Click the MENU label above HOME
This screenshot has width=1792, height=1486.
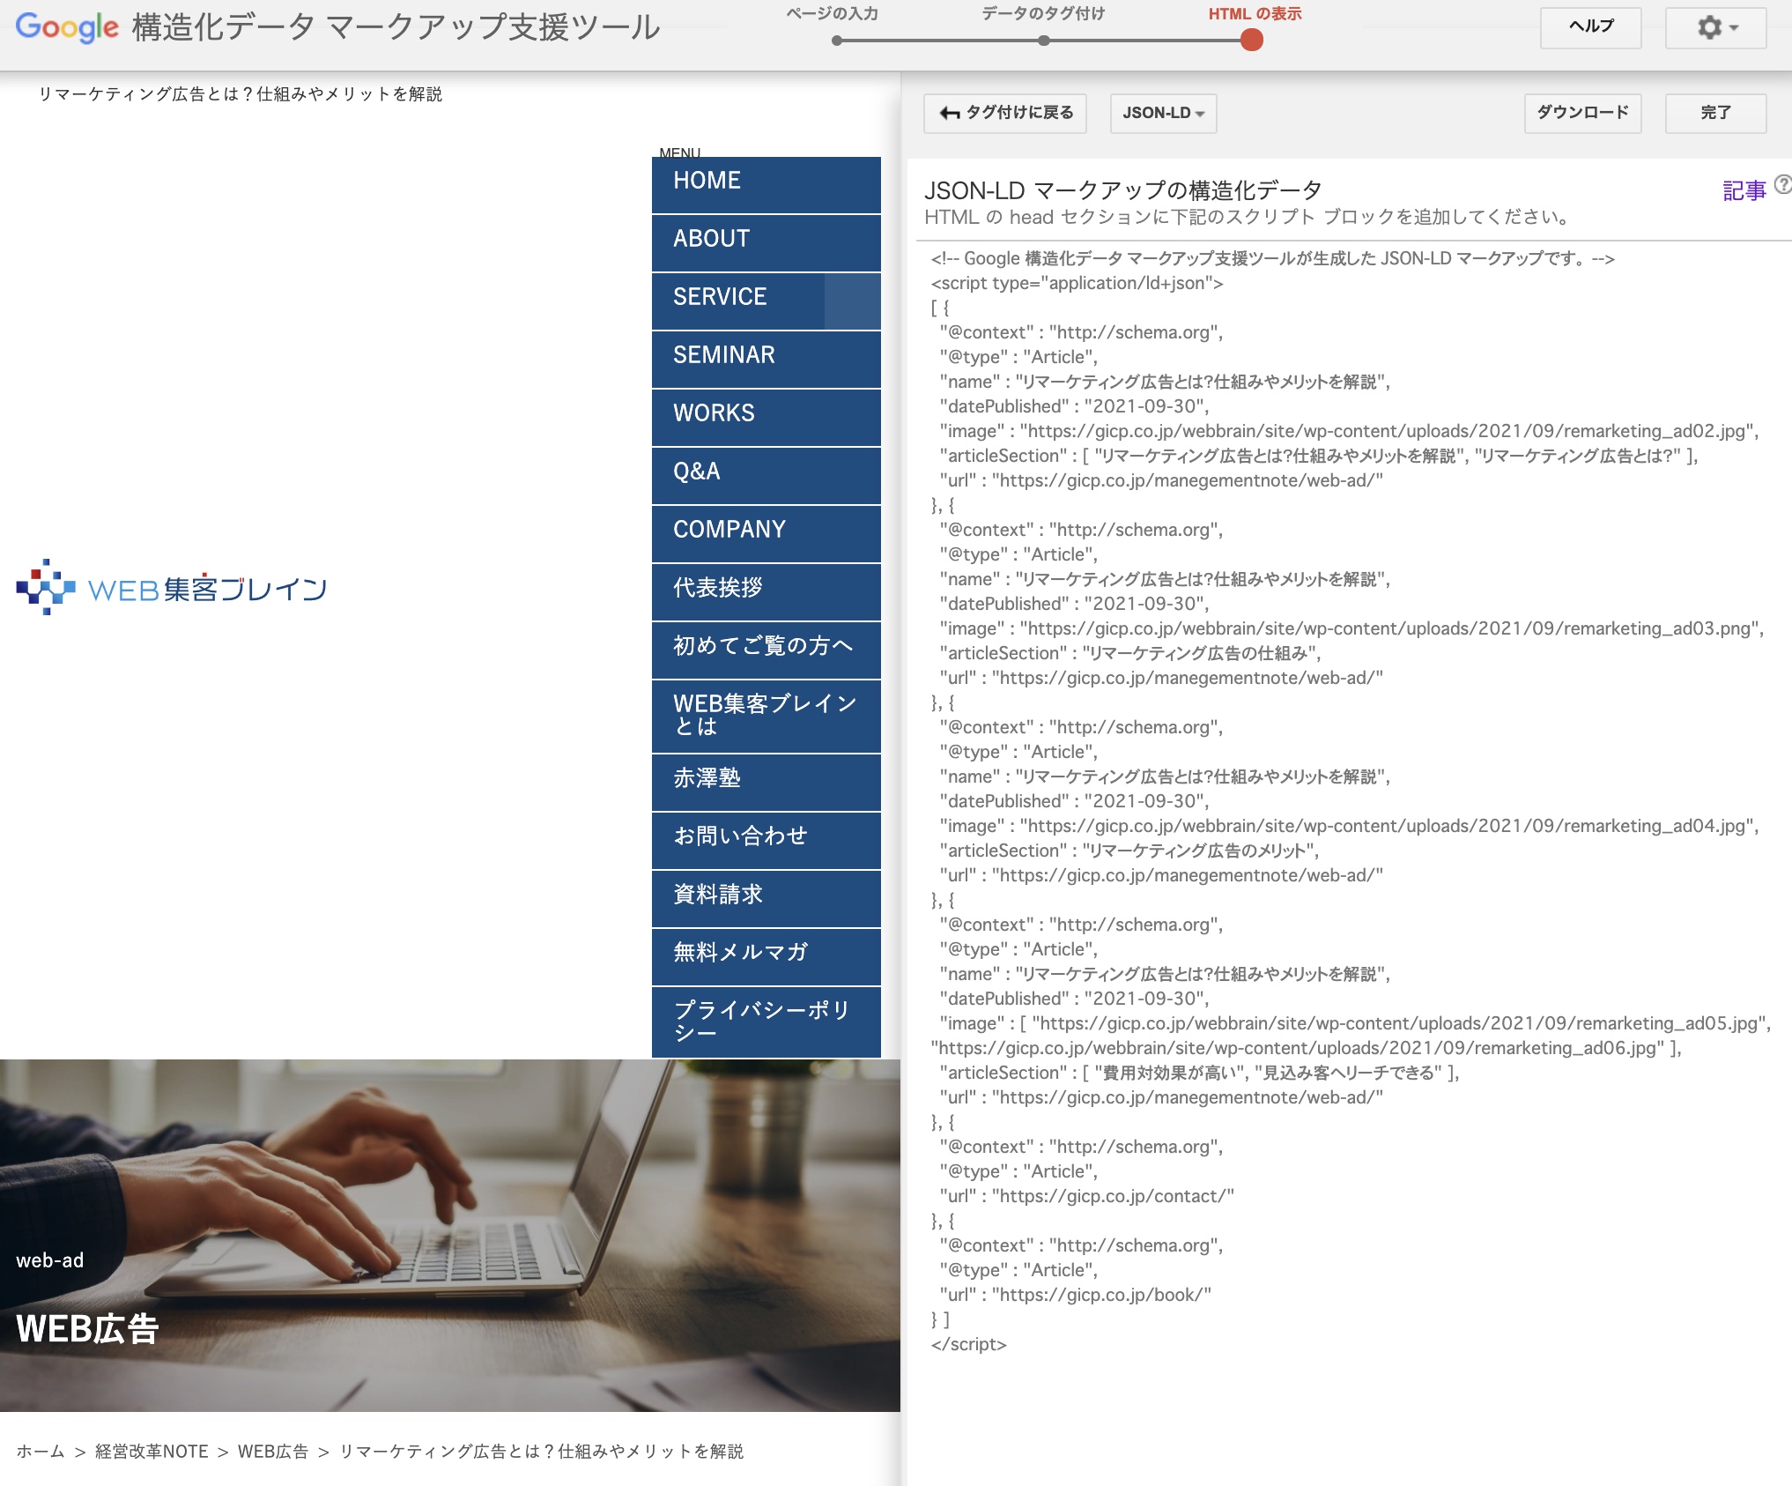(680, 152)
